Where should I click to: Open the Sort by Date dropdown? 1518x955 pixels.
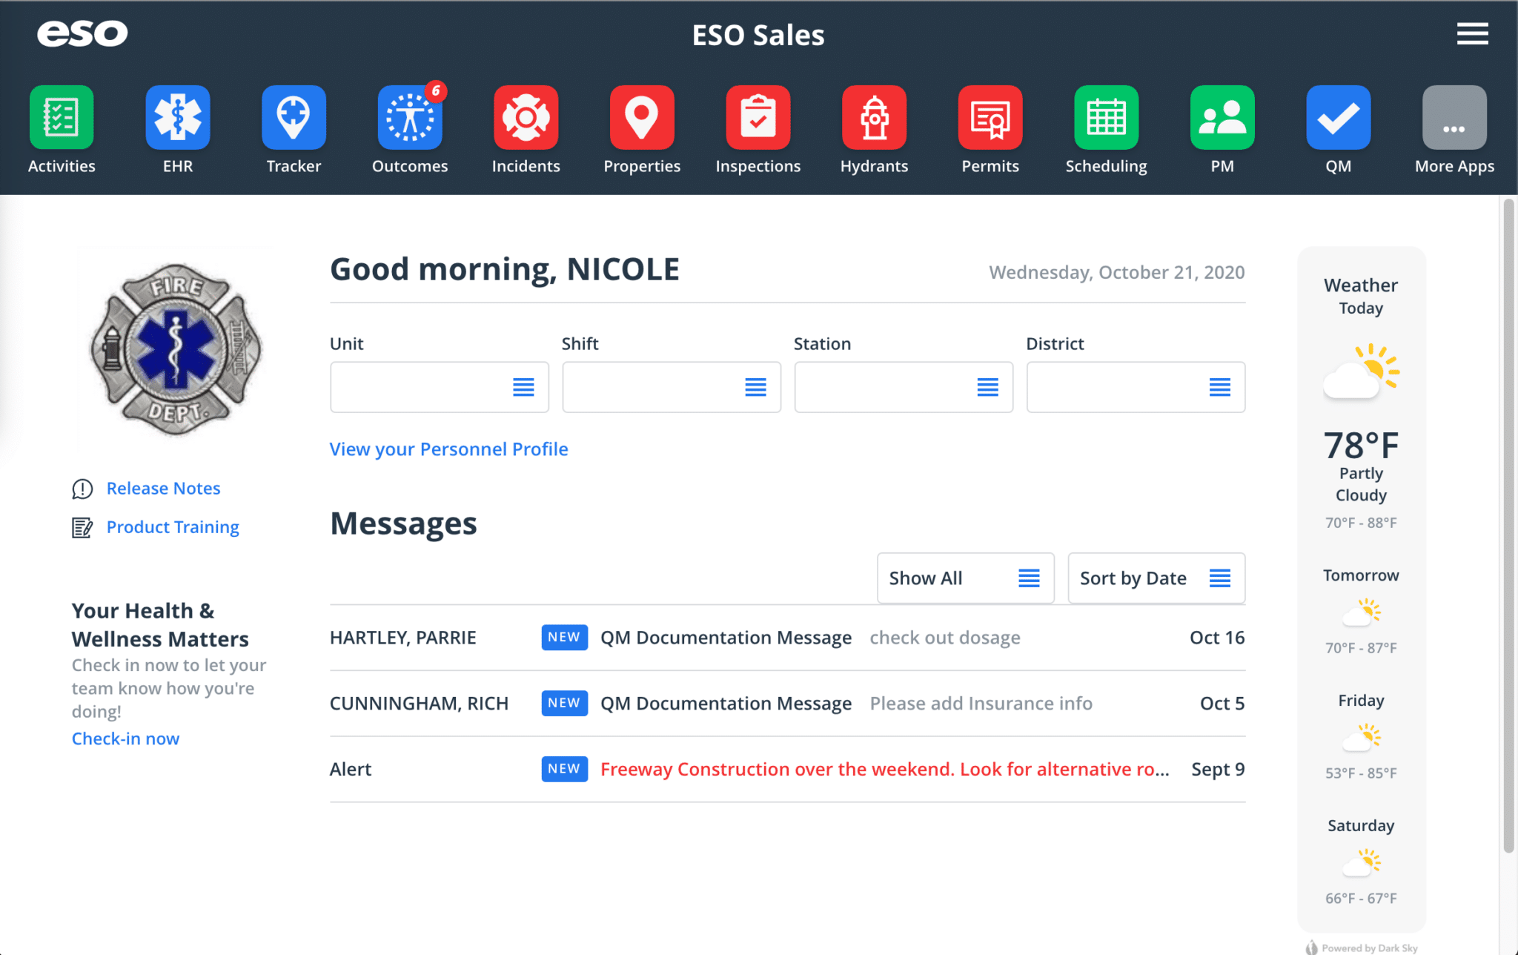click(x=1156, y=578)
